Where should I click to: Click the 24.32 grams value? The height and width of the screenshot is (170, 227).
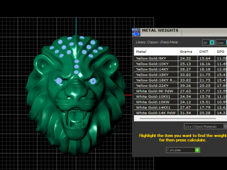(x=185, y=59)
